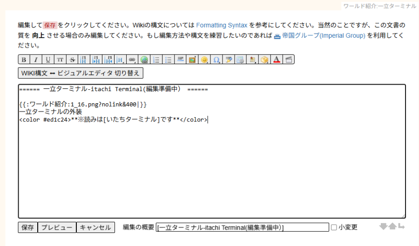Viewport: 419px width, 246px height.
Task: Apply underline formatting from the toolbar
Action: 48,60
